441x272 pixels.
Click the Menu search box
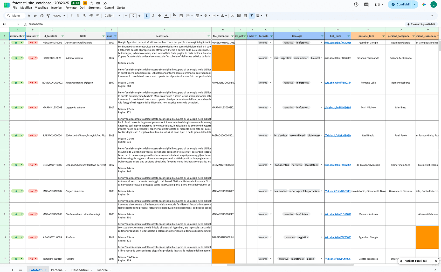click(16, 16)
